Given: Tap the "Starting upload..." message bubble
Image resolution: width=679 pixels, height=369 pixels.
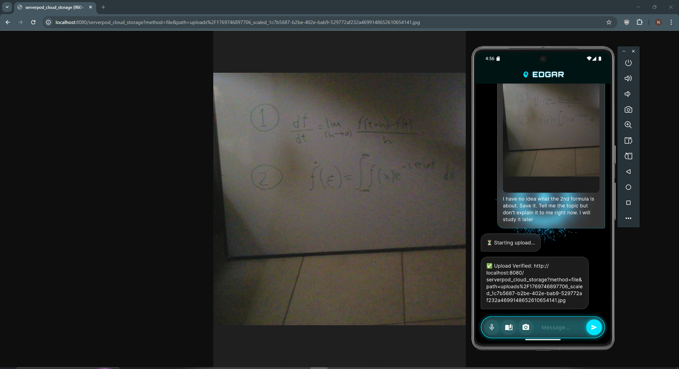Looking at the screenshot, I should pos(511,243).
